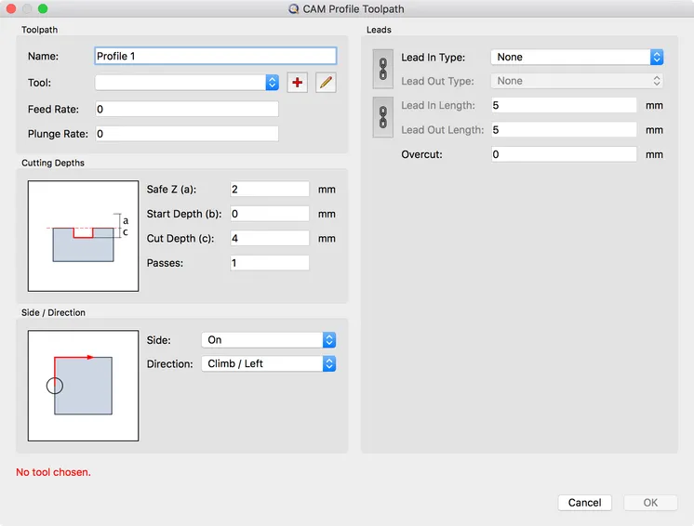Click the Cancel button
This screenshot has width=694, height=526.
584,503
